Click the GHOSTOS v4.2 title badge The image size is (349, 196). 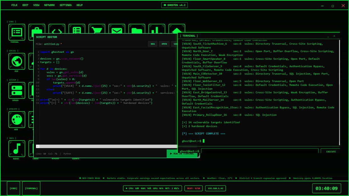pos(174,5)
